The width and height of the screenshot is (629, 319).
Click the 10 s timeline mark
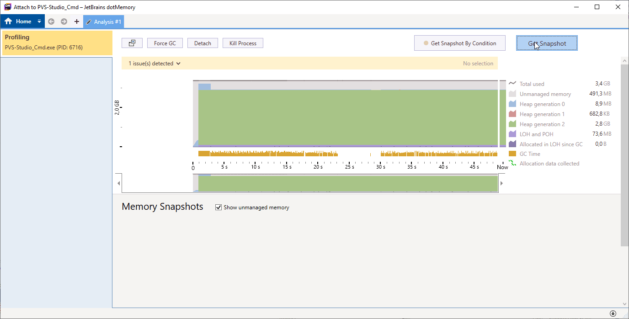pyautogui.click(x=256, y=167)
